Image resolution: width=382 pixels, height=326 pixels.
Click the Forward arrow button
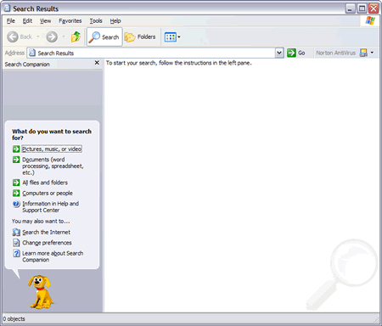click(52, 37)
